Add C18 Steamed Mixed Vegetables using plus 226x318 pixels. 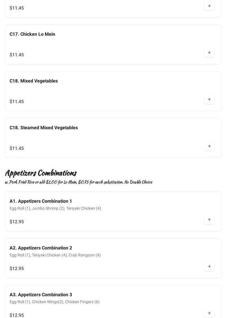[209, 146]
